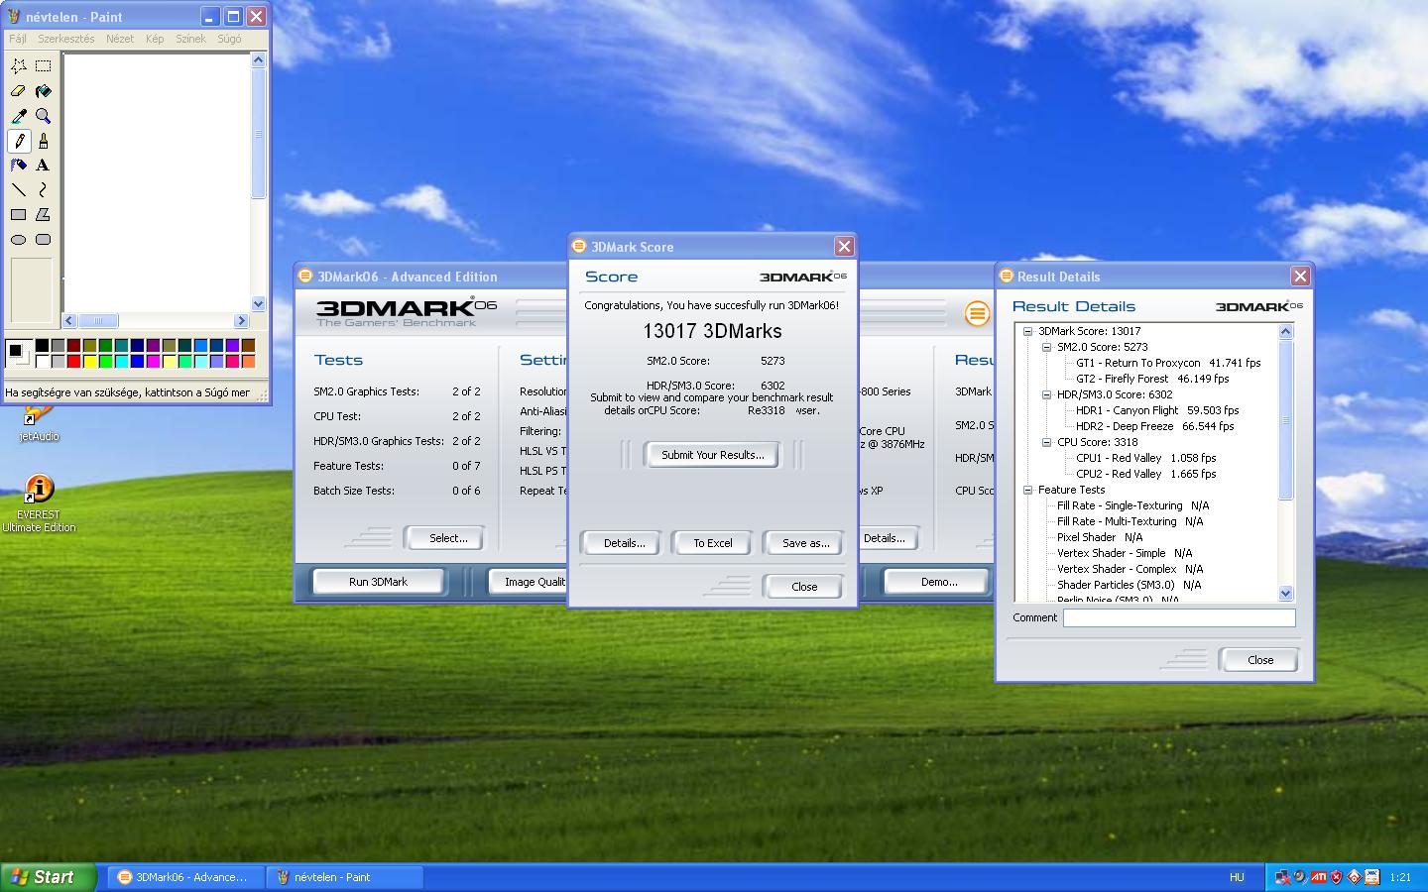Viewport: 1428px width, 892px height.
Task: Pick the bright green color swatch
Action: [x=106, y=362]
